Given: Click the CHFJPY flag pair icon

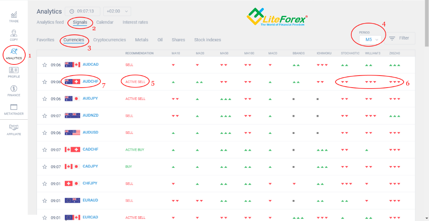Looking at the screenshot, I should pyautogui.click(x=73, y=183).
